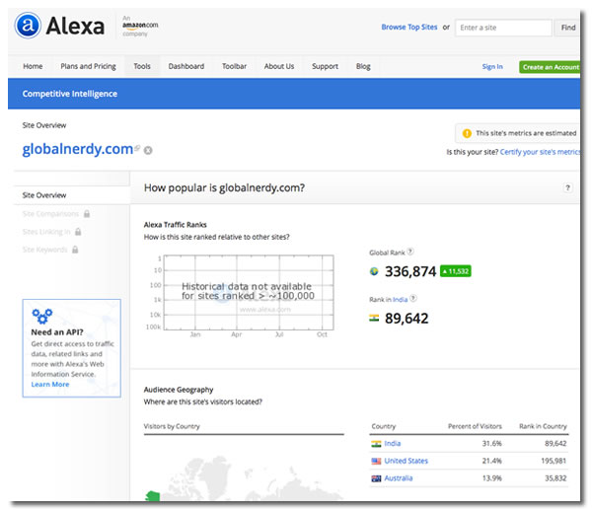Open the Tools menu tab
Viewport: 592px width, 510px height.
tap(142, 66)
